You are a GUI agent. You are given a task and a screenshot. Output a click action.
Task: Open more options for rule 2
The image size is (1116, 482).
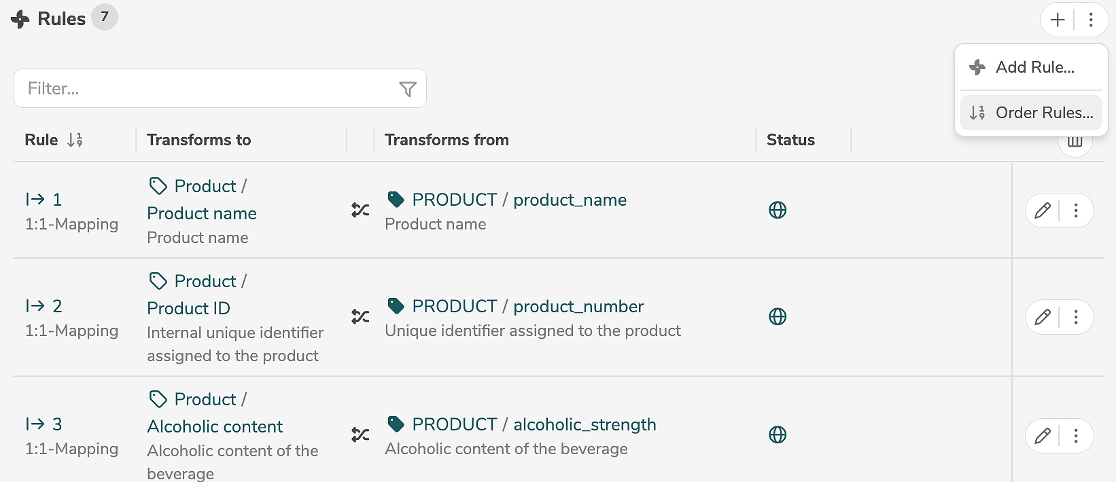click(x=1076, y=317)
